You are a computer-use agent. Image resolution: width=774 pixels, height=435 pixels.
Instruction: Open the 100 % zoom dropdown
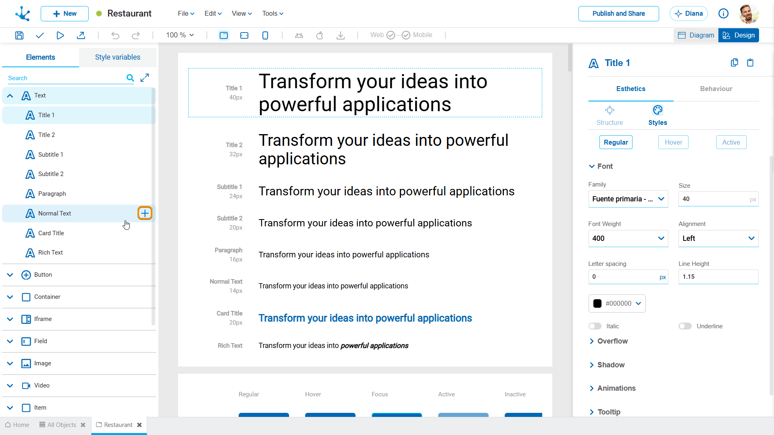[x=180, y=35]
